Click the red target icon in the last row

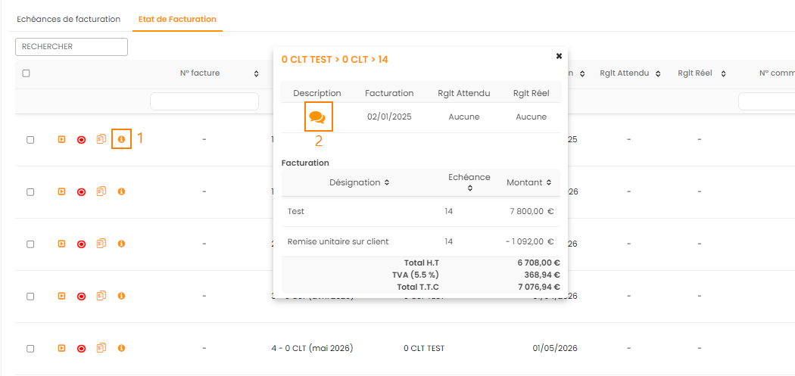point(81,348)
